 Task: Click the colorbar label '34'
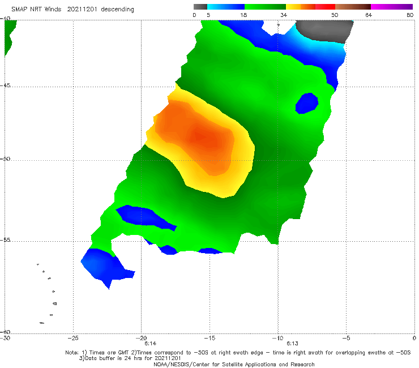point(284,15)
